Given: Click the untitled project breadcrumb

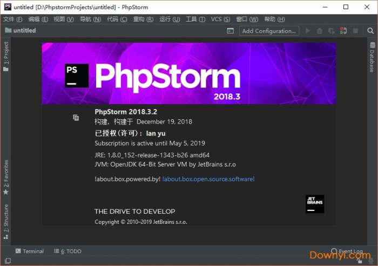Looking at the screenshot, I should [x=21, y=30].
